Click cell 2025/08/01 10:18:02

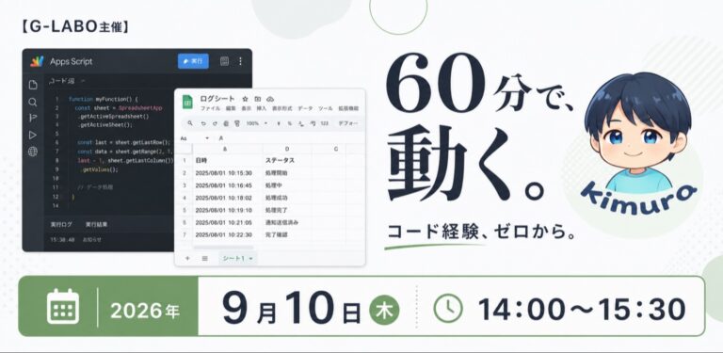pyautogui.click(x=227, y=198)
